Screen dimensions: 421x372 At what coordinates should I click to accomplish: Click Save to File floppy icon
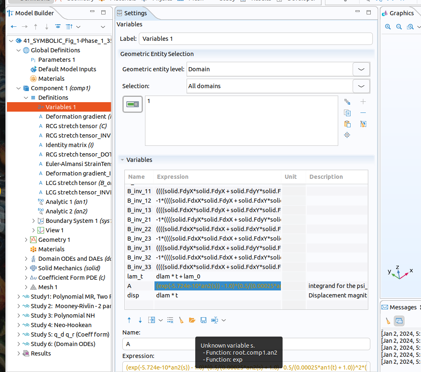[x=203, y=320]
